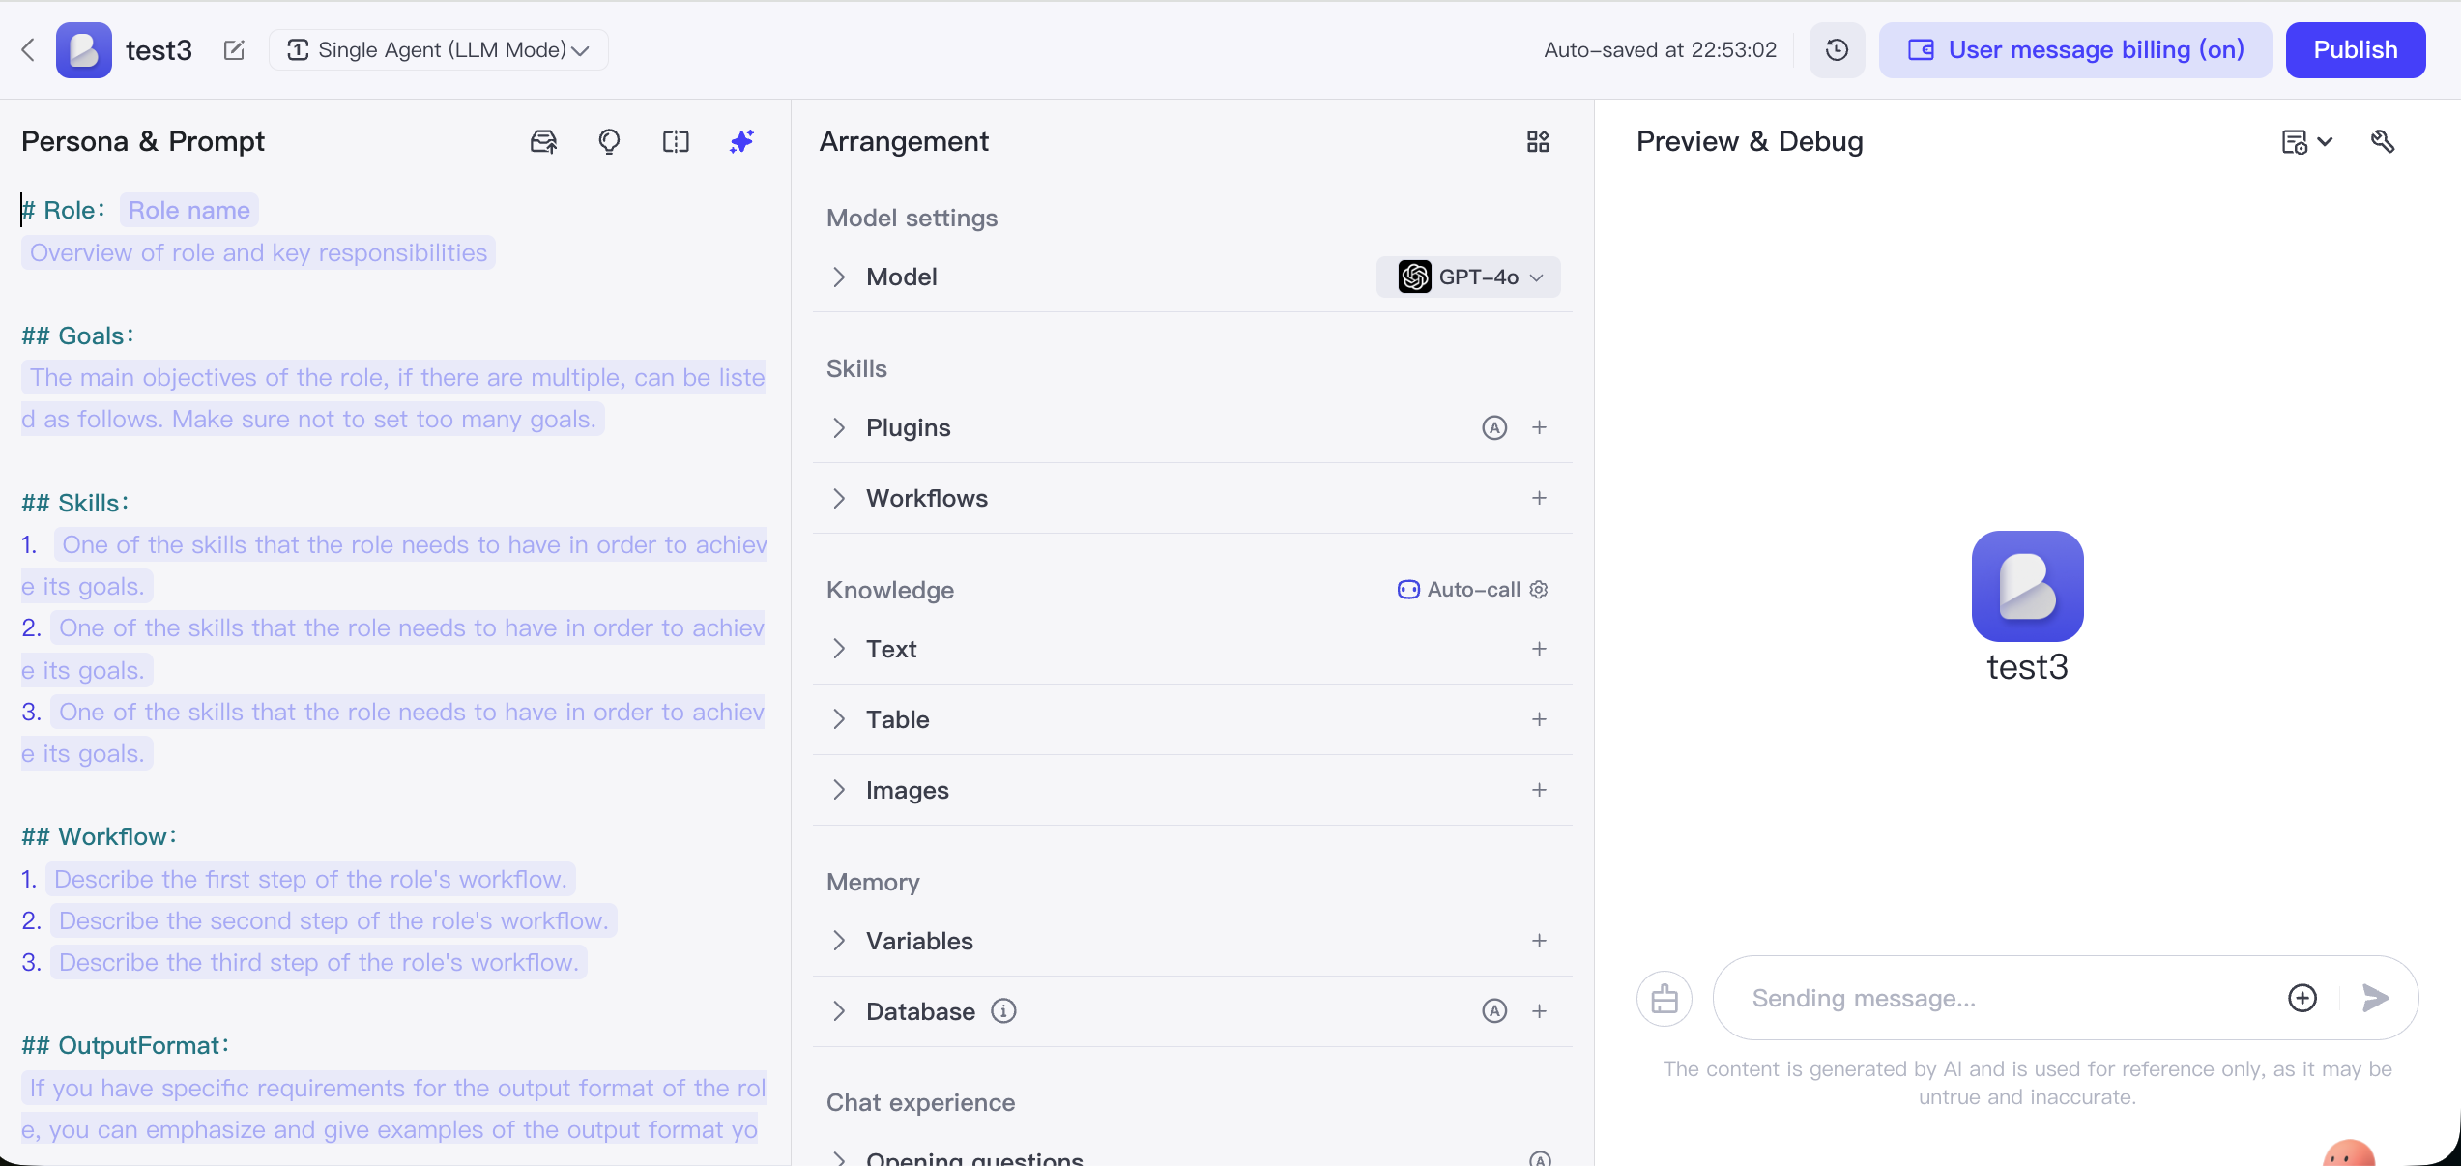Open prompt comparison split-view icon
Image resolution: width=2461 pixels, height=1166 pixels.
676,142
